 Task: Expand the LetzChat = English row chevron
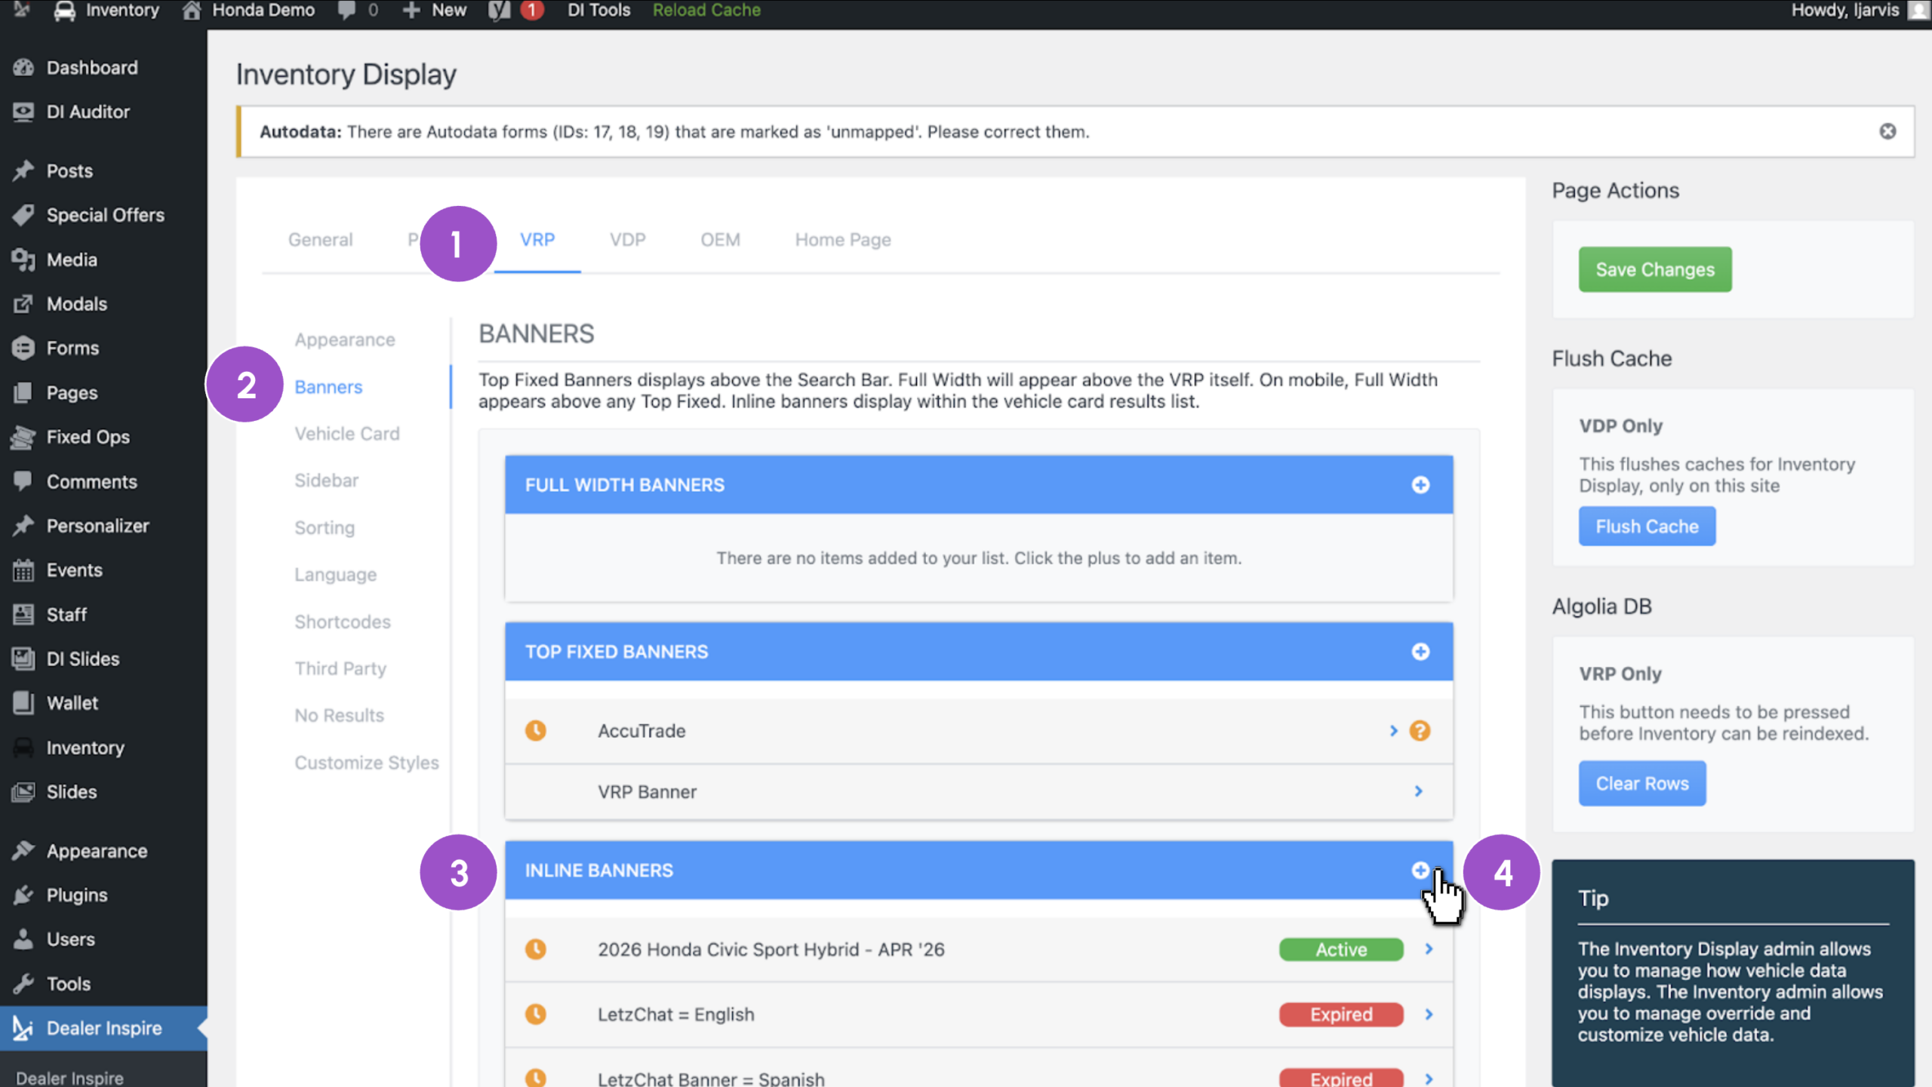coord(1429,1014)
